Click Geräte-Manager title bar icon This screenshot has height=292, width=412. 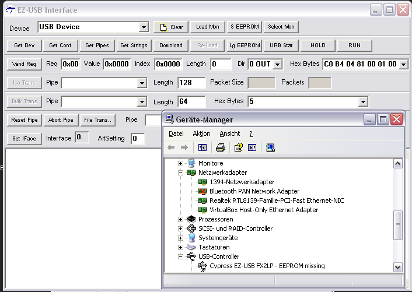coord(169,119)
